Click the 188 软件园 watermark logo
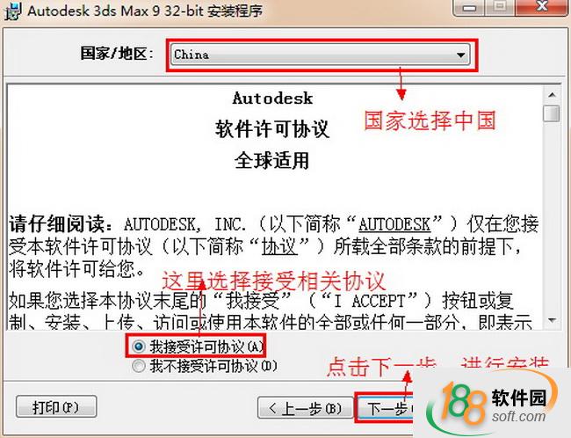The height and width of the screenshot is (438, 571). click(494, 403)
